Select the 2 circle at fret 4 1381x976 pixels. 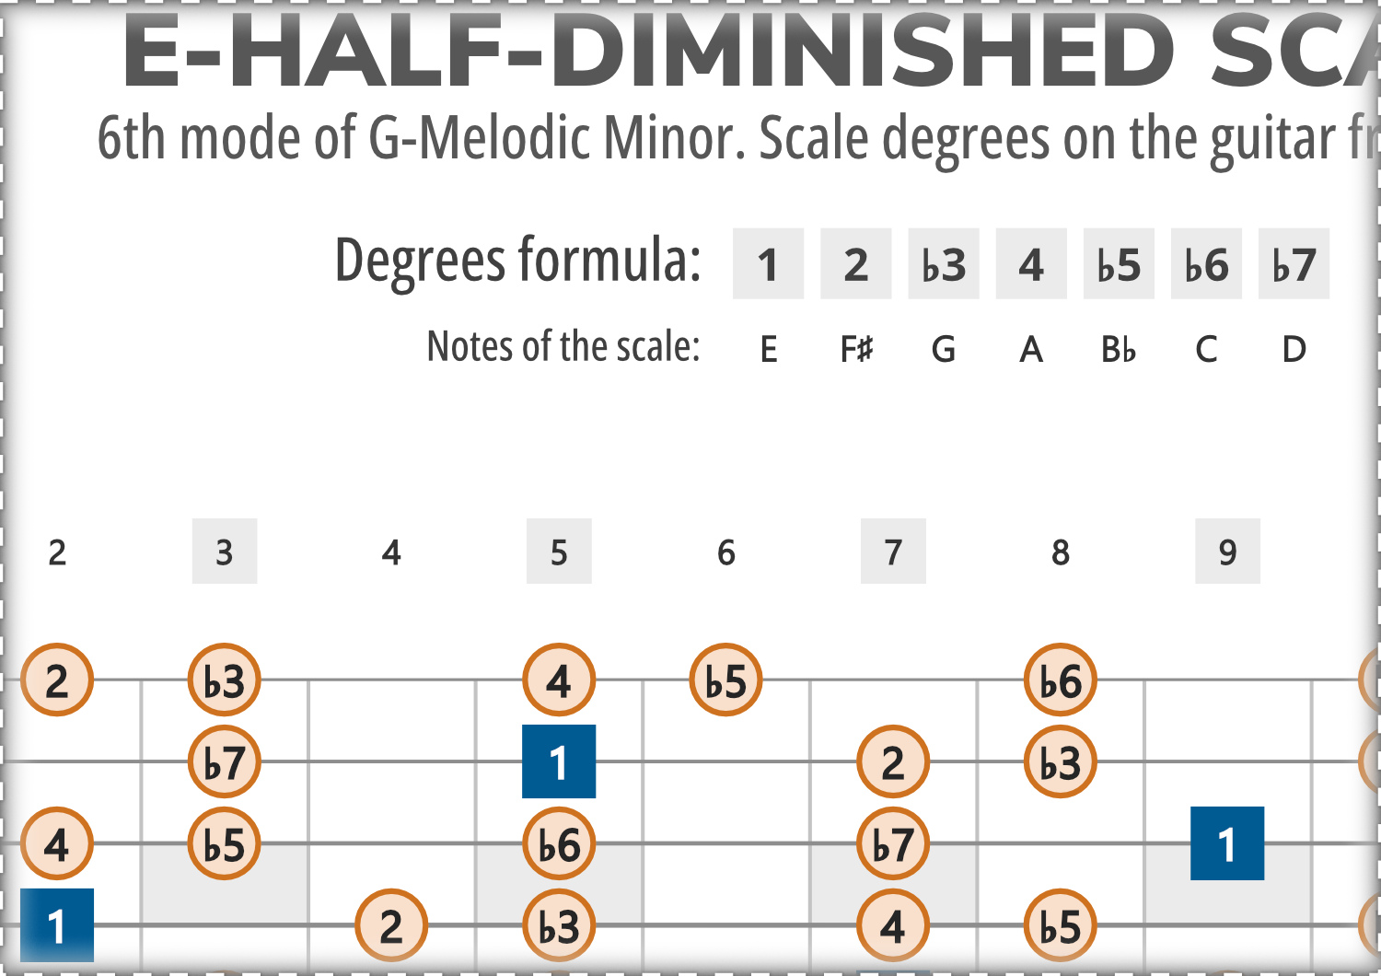click(x=391, y=925)
